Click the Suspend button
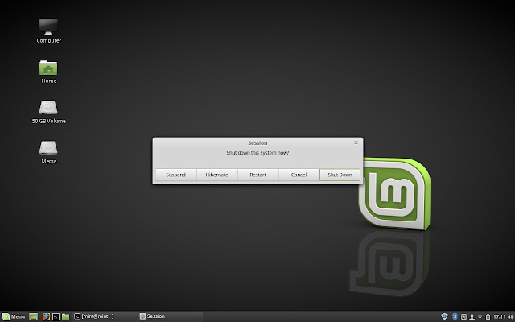515x322 pixels. (x=175, y=175)
